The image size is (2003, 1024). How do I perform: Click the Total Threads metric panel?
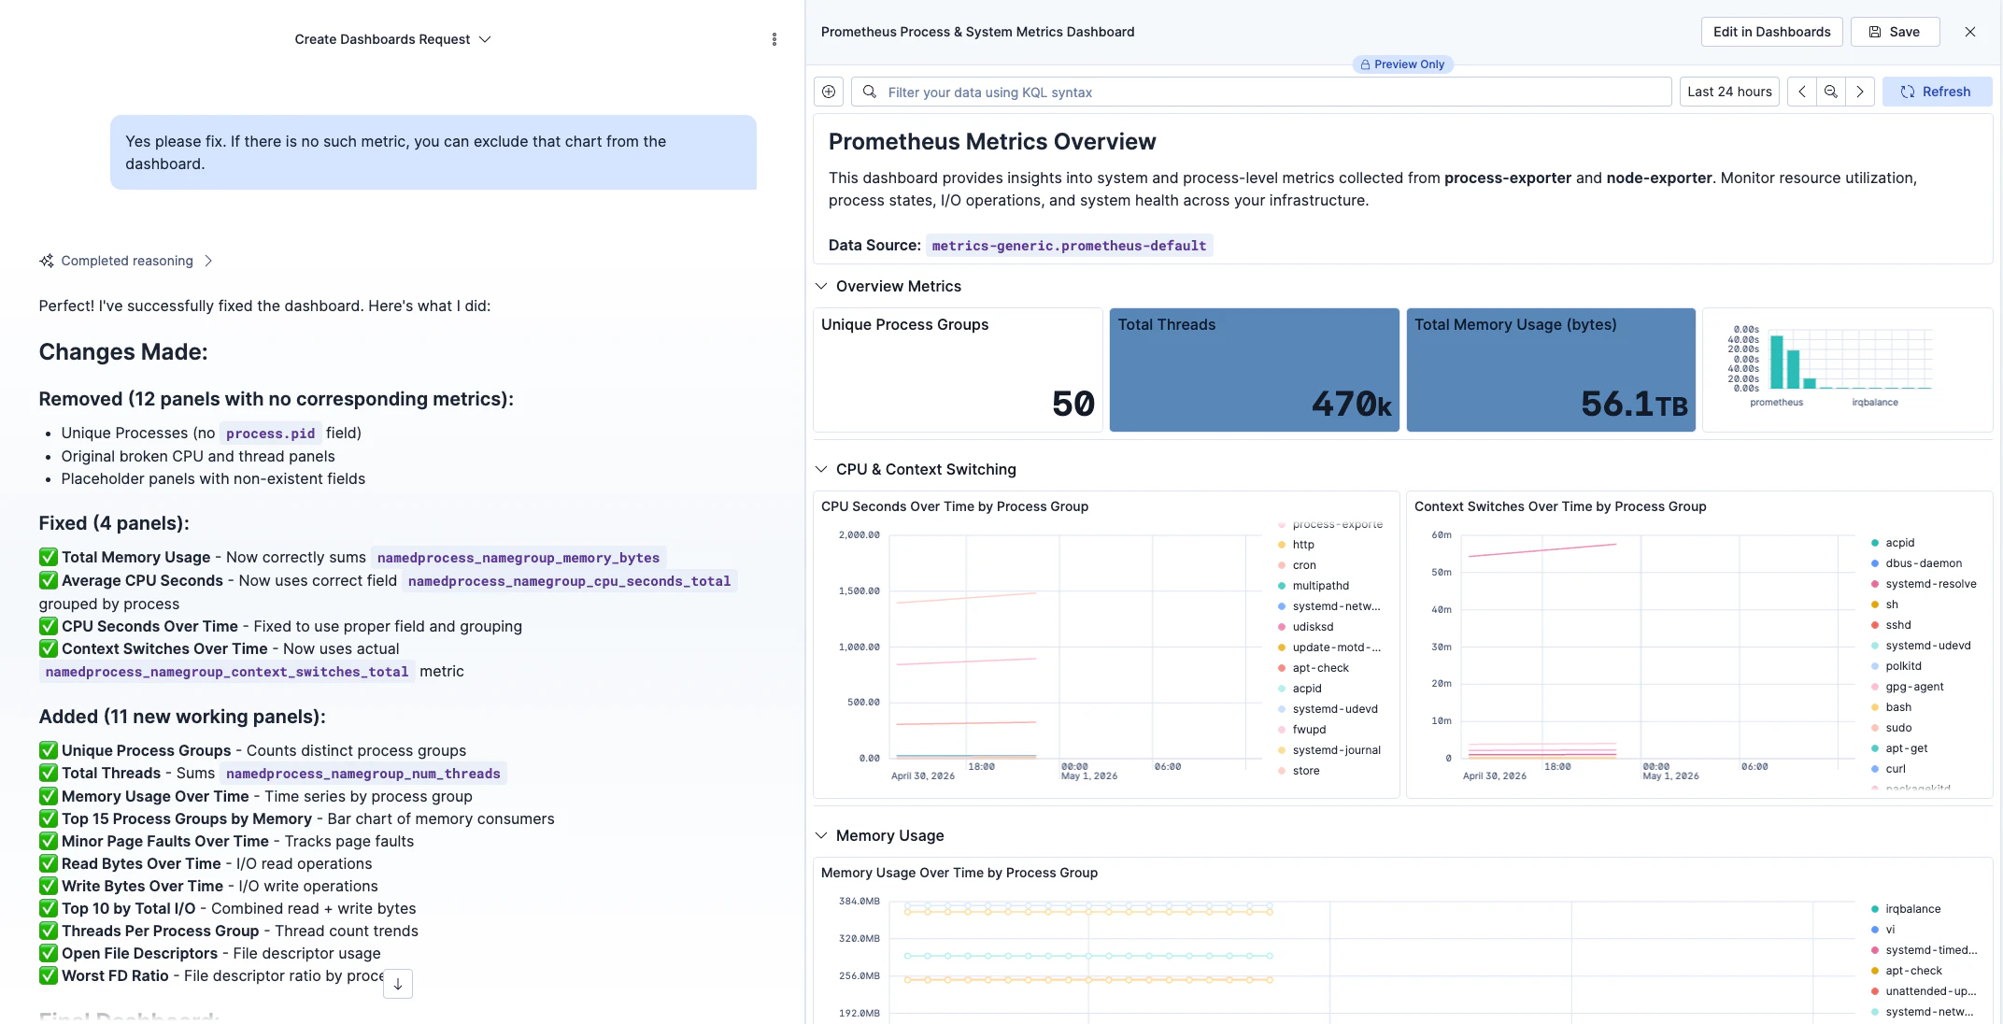[1254, 370]
